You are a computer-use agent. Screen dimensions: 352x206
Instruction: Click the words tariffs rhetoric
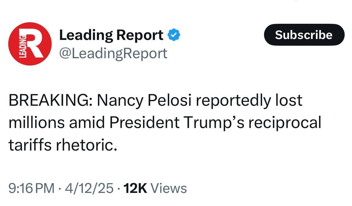click(63, 145)
